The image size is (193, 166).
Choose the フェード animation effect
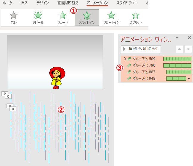pyautogui.click(x=62, y=18)
